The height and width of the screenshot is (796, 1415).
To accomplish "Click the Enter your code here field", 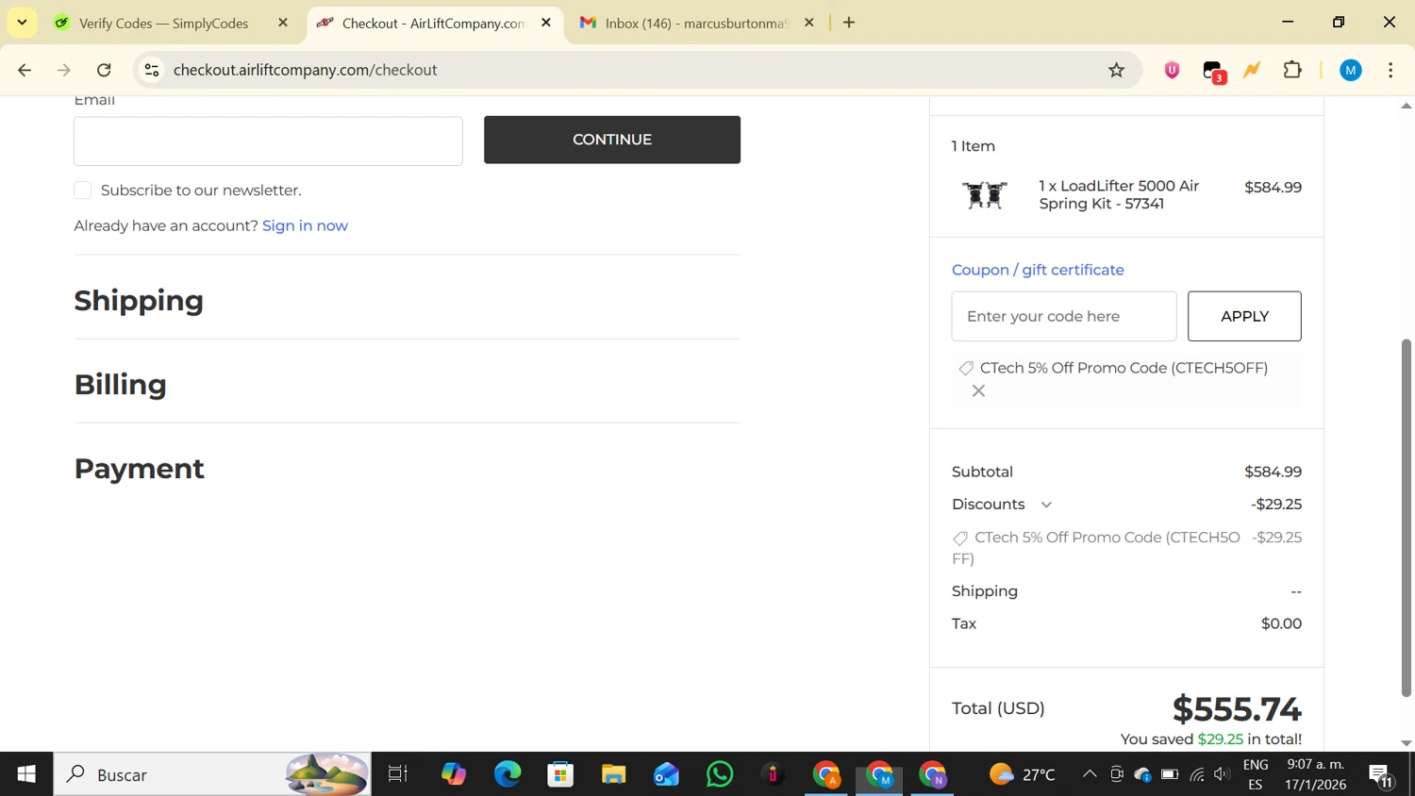I will click(x=1064, y=316).
